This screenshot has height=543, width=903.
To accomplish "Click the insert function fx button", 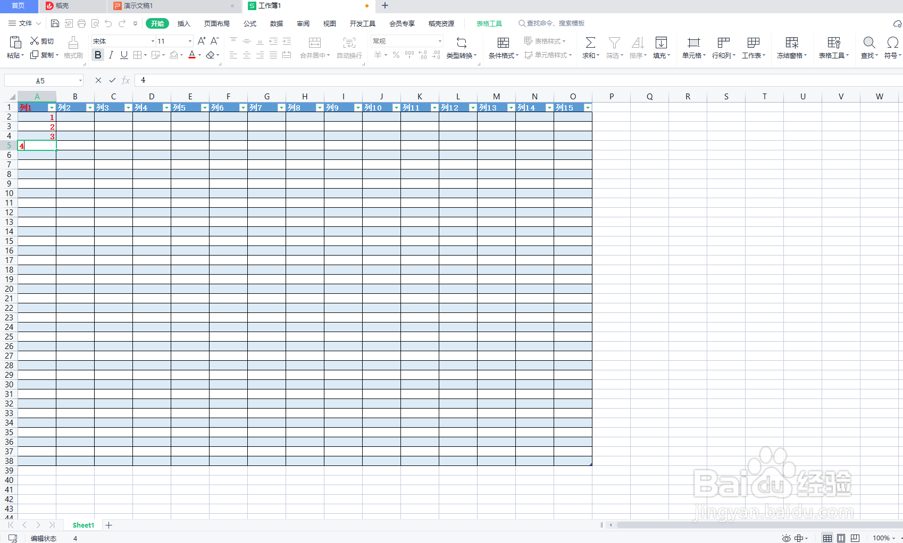I will click(126, 80).
